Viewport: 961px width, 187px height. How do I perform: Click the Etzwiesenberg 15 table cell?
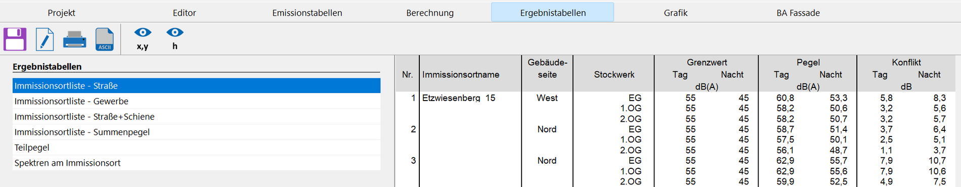pos(459,98)
